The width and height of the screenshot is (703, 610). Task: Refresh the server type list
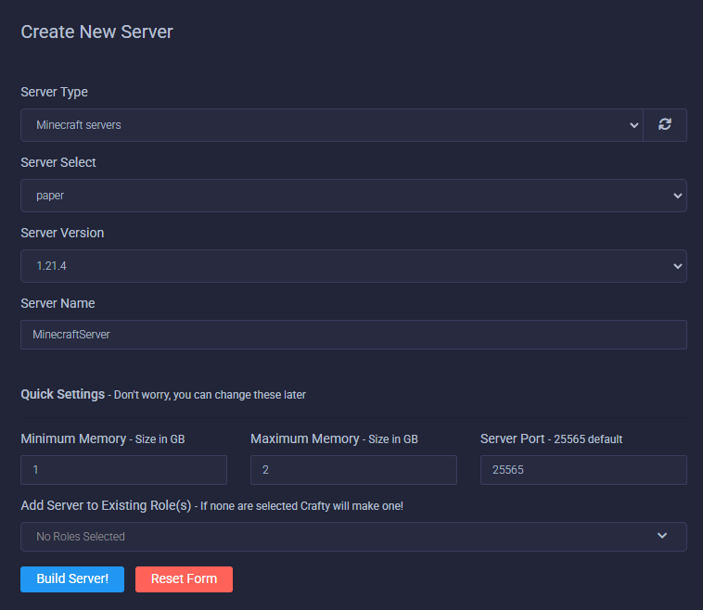click(664, 124)
